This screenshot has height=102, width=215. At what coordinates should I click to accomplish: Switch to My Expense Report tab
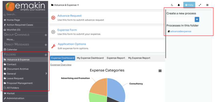point(139,58)
